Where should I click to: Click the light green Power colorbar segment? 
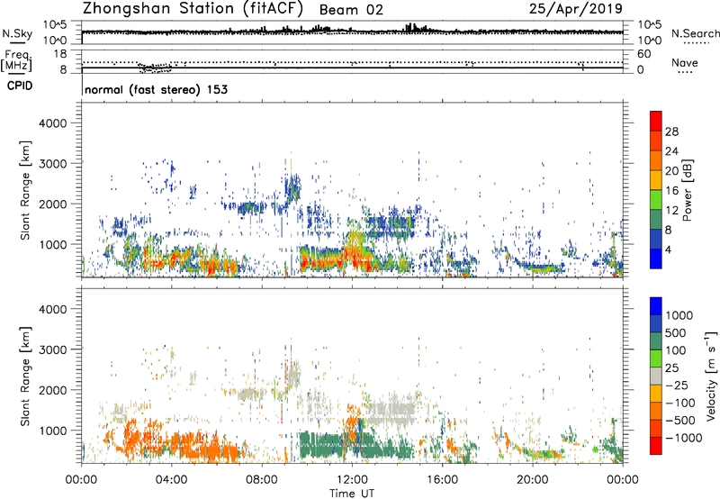(x=656, y=200)
